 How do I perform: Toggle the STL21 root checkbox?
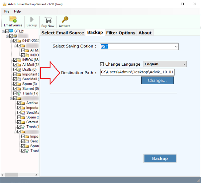coord(7,31)
